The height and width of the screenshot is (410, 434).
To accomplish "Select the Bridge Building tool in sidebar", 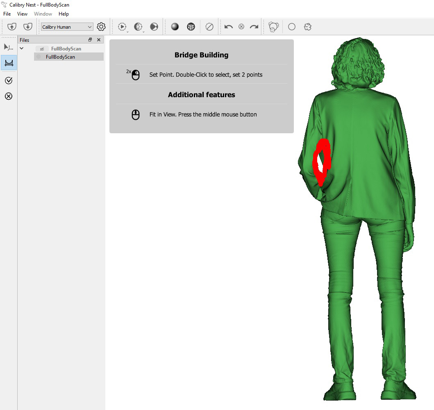I will (9, 63).
